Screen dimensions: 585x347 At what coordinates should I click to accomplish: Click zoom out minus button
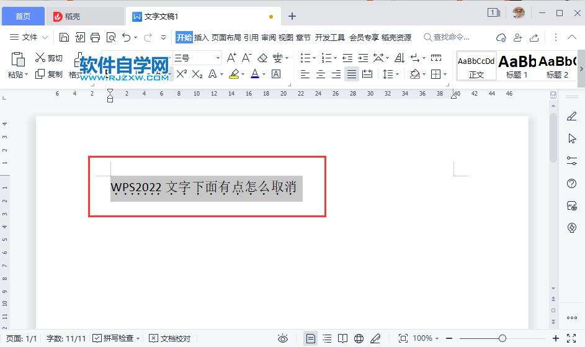[x=449, y=338]
